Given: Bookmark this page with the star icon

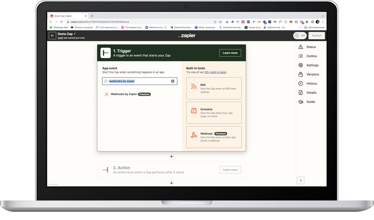Looking at the screenshot, I should (220, 22).
